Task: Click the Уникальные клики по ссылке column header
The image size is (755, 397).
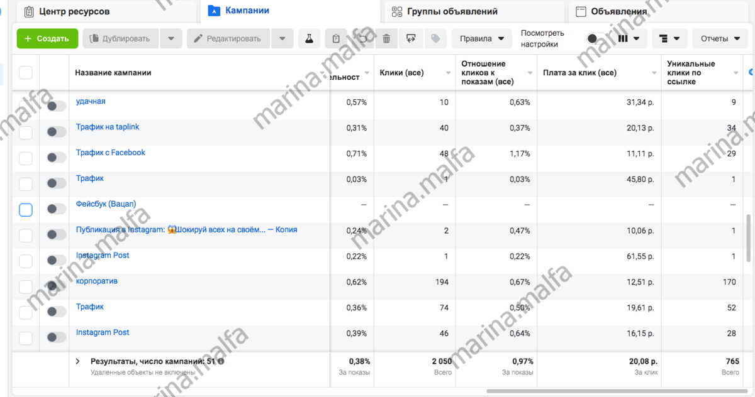Action: coord(691,73)
